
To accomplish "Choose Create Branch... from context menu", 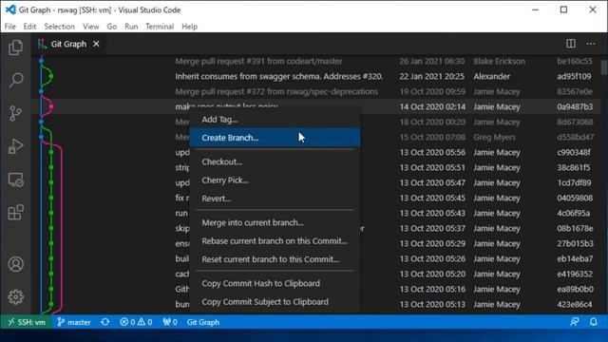I will point(275,138).
